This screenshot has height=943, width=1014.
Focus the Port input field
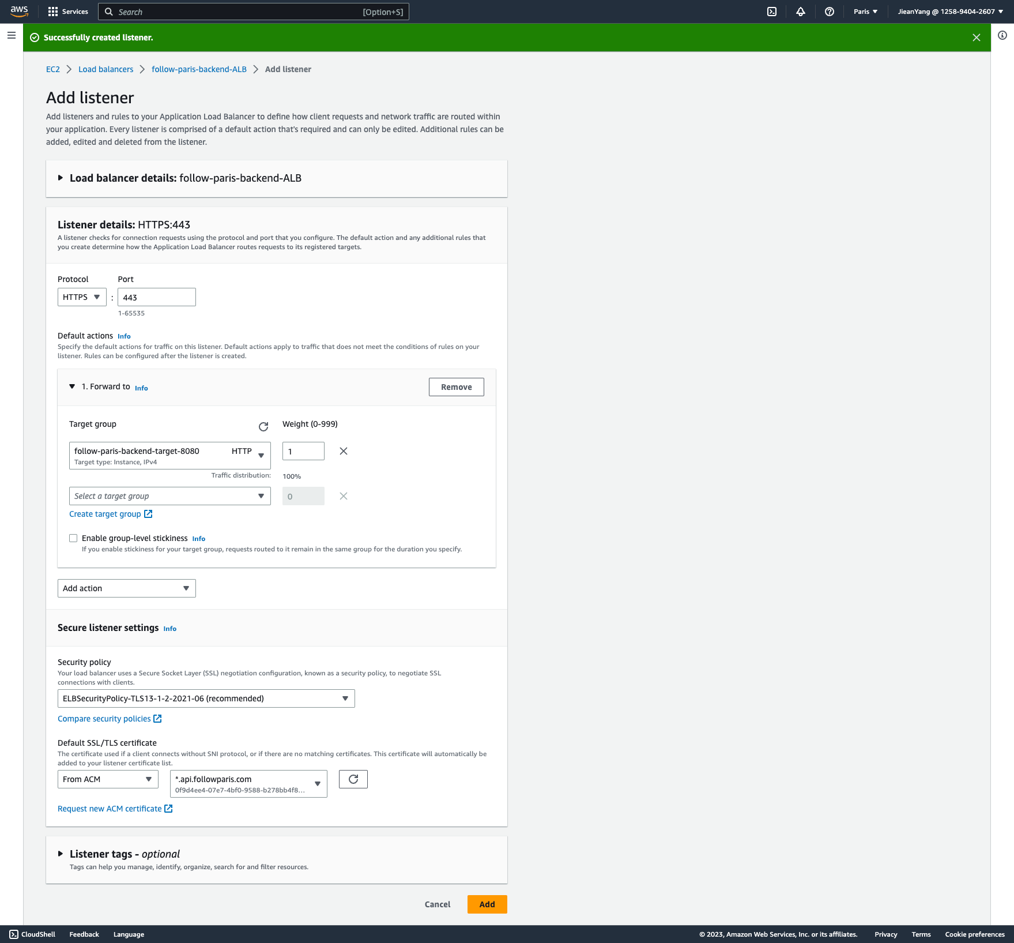[157, 297]
